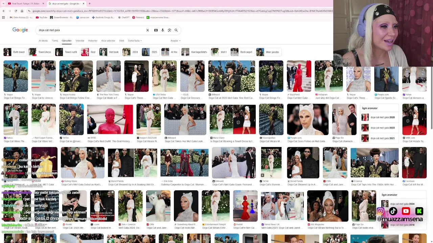Open the Aesthetic Emojis bookmark
433x243 pixels.
(x=103, y=17)
